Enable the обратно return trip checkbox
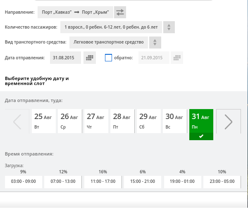 click(x=109, y=58)
